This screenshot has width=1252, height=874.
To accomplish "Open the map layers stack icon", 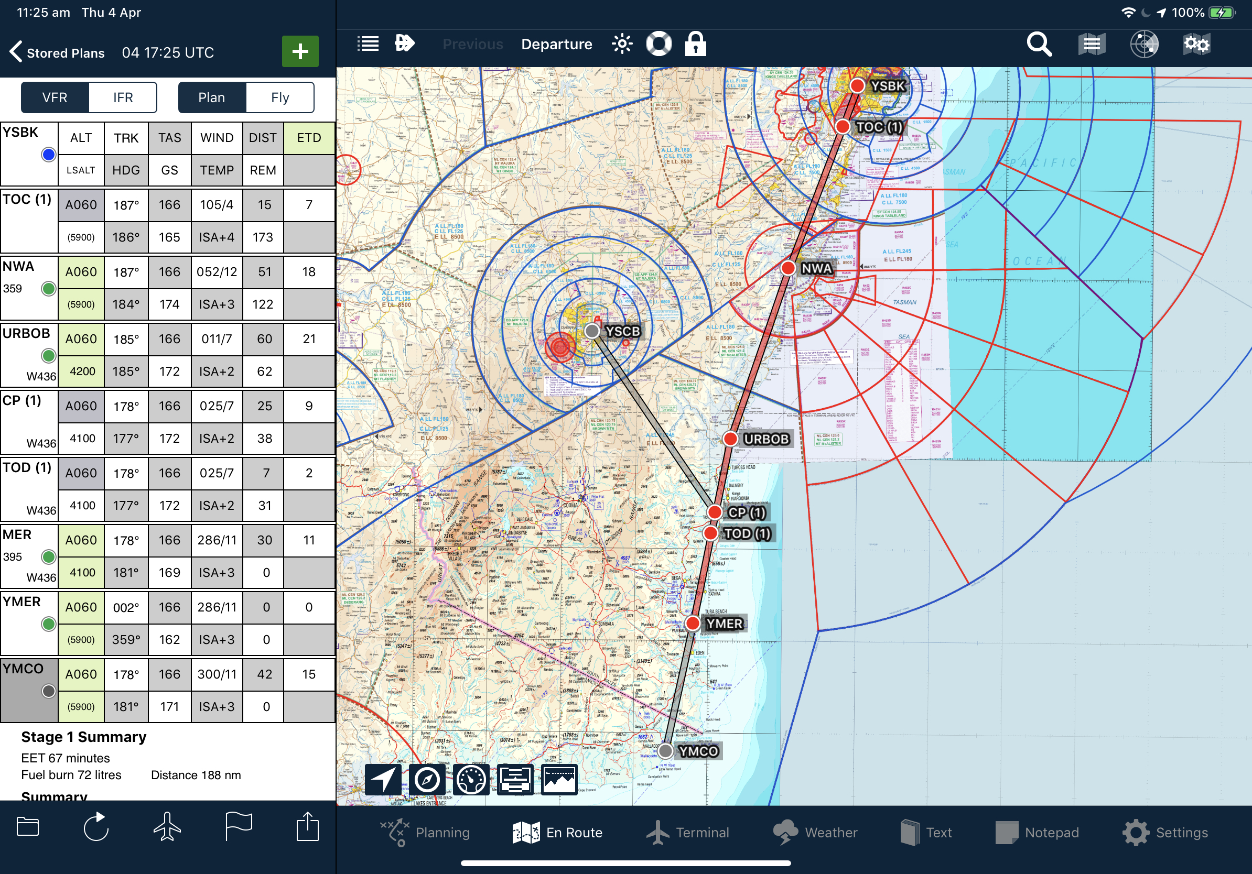I will point(1092,44).
